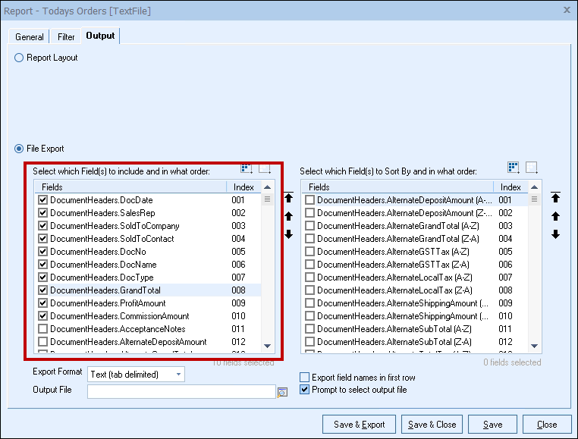This screenshot has width=578, height=439.
Task: Click deselect-all icon above Sort By list
Action: tap(532, 168)
